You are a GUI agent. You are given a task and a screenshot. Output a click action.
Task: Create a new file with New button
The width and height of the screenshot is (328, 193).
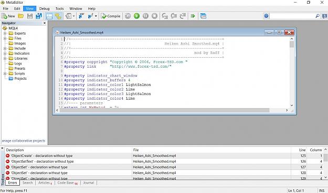click(x=8, y=16)
